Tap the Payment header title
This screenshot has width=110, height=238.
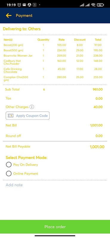coord(24,15)
